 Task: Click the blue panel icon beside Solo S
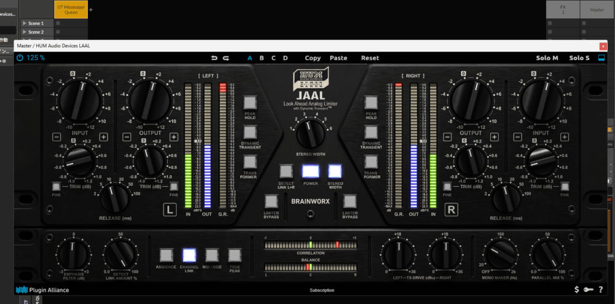tap(601, 58)
